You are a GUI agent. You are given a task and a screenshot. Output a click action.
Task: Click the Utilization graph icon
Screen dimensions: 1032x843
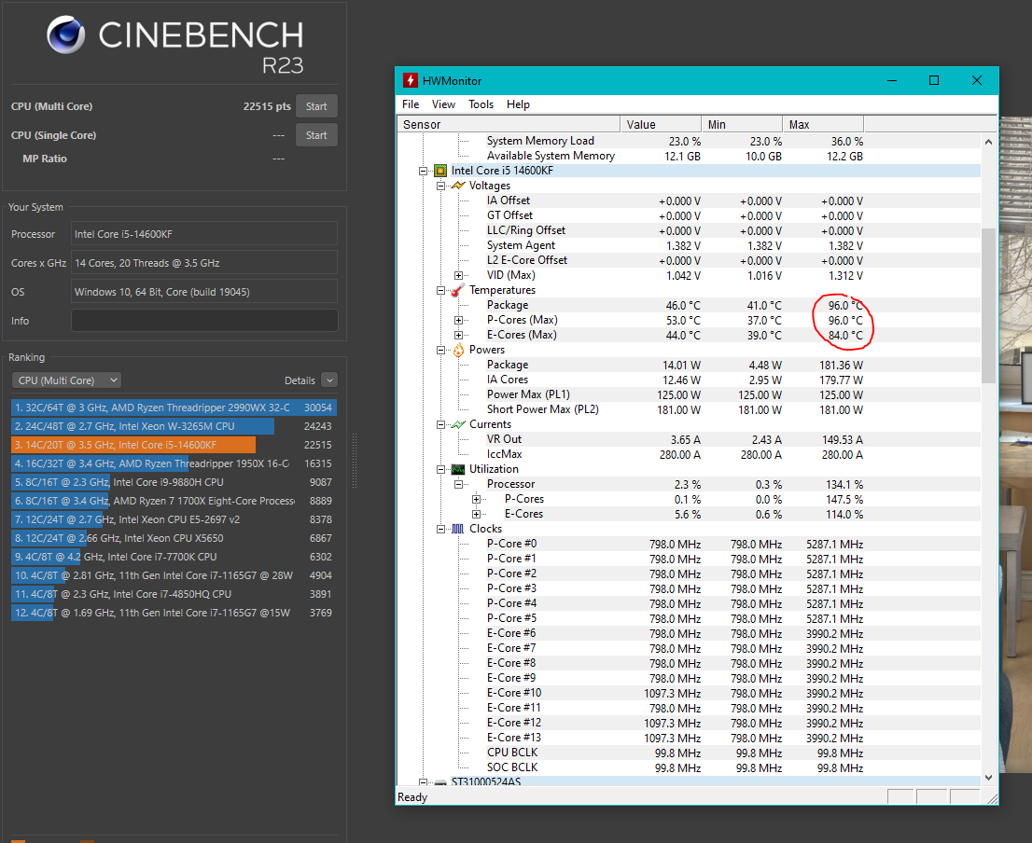[458, 469]
